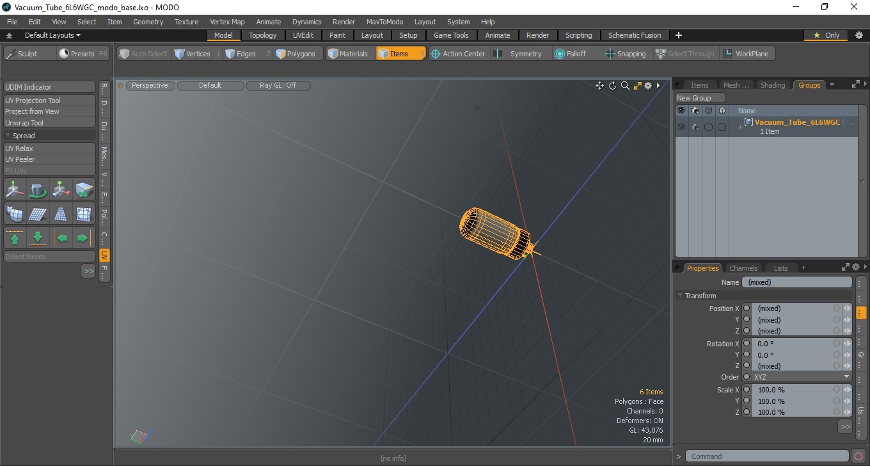Click the Ray GL: Off control
Screen dimensions: 870x466
[x=278, y=86]
